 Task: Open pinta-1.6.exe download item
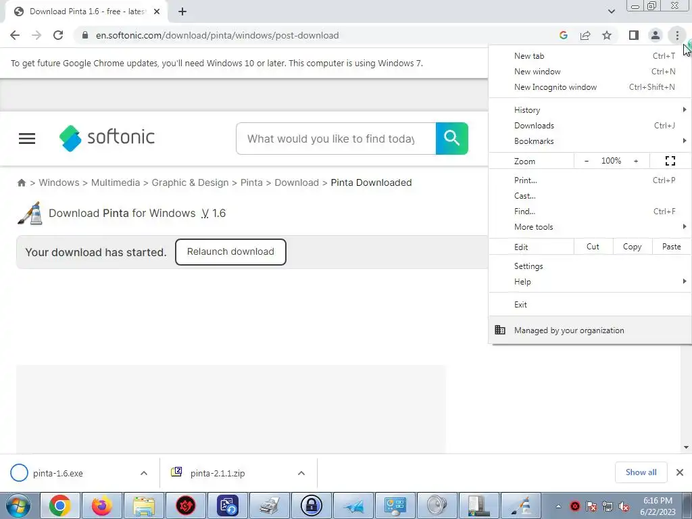click(57, 473)
